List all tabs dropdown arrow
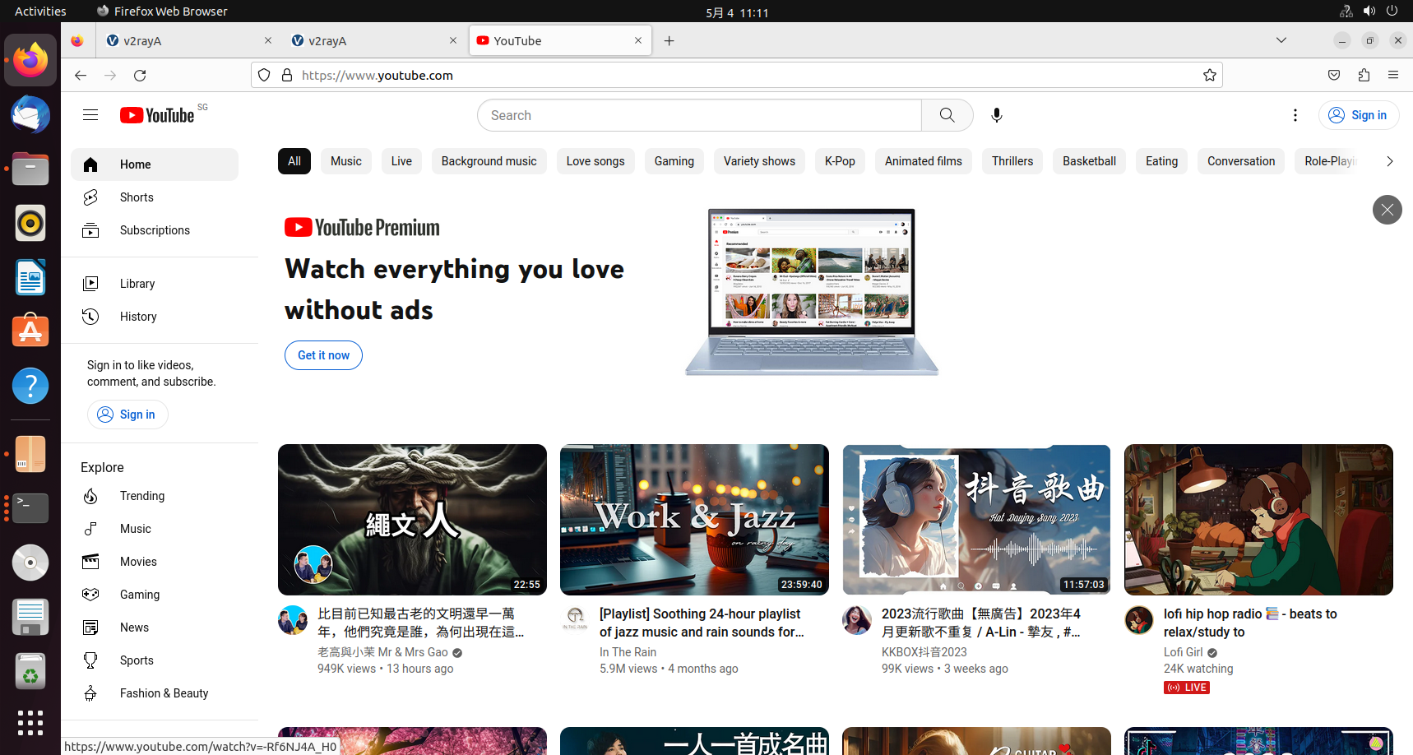This screenshot has height=755, width=1413. (1281, 40)
